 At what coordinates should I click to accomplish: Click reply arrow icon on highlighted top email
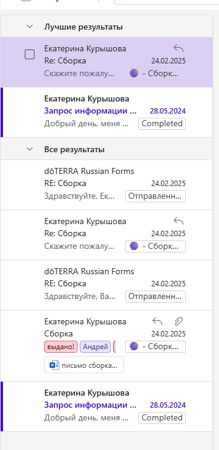[178, 48]
